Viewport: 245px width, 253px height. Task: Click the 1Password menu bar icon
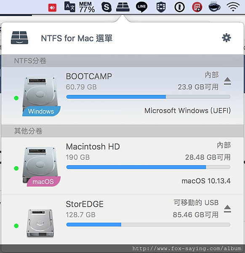coord(179,7)
